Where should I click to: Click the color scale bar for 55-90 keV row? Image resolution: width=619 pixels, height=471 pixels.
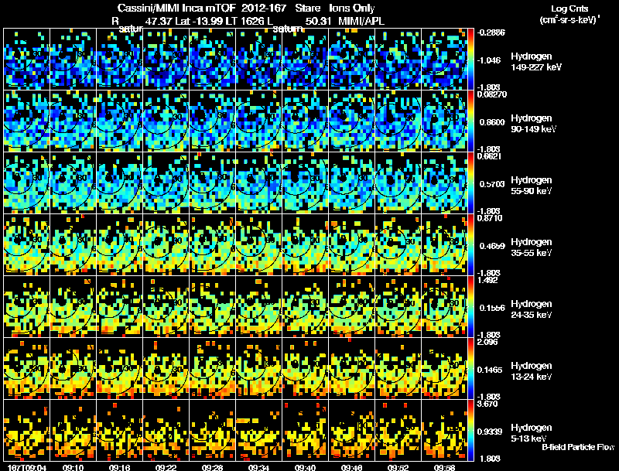pyautogui.click(x=470, y=183)
